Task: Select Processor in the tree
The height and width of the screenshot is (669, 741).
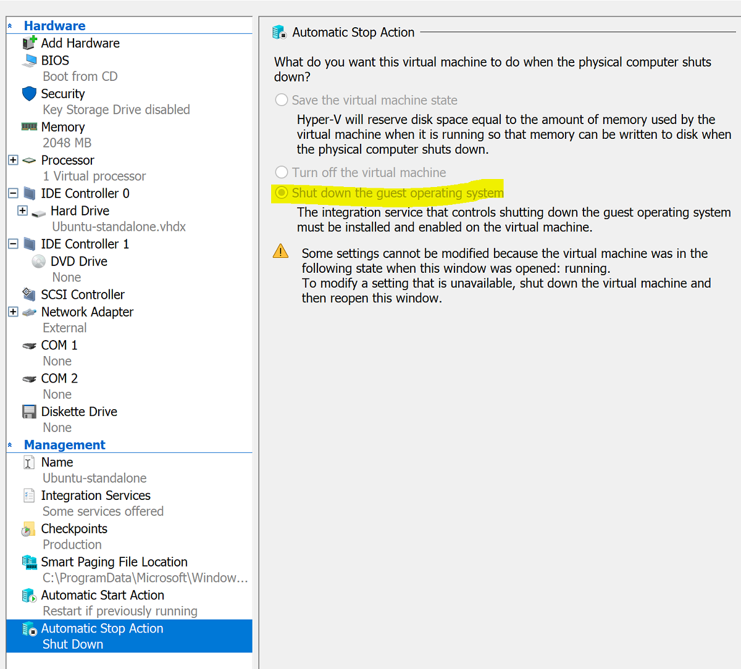Action: click(x=68, y=160)
